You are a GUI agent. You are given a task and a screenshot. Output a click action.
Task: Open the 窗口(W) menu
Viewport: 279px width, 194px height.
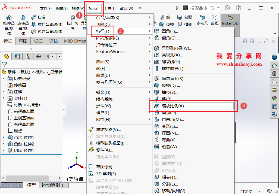click(x=126, y=8)
